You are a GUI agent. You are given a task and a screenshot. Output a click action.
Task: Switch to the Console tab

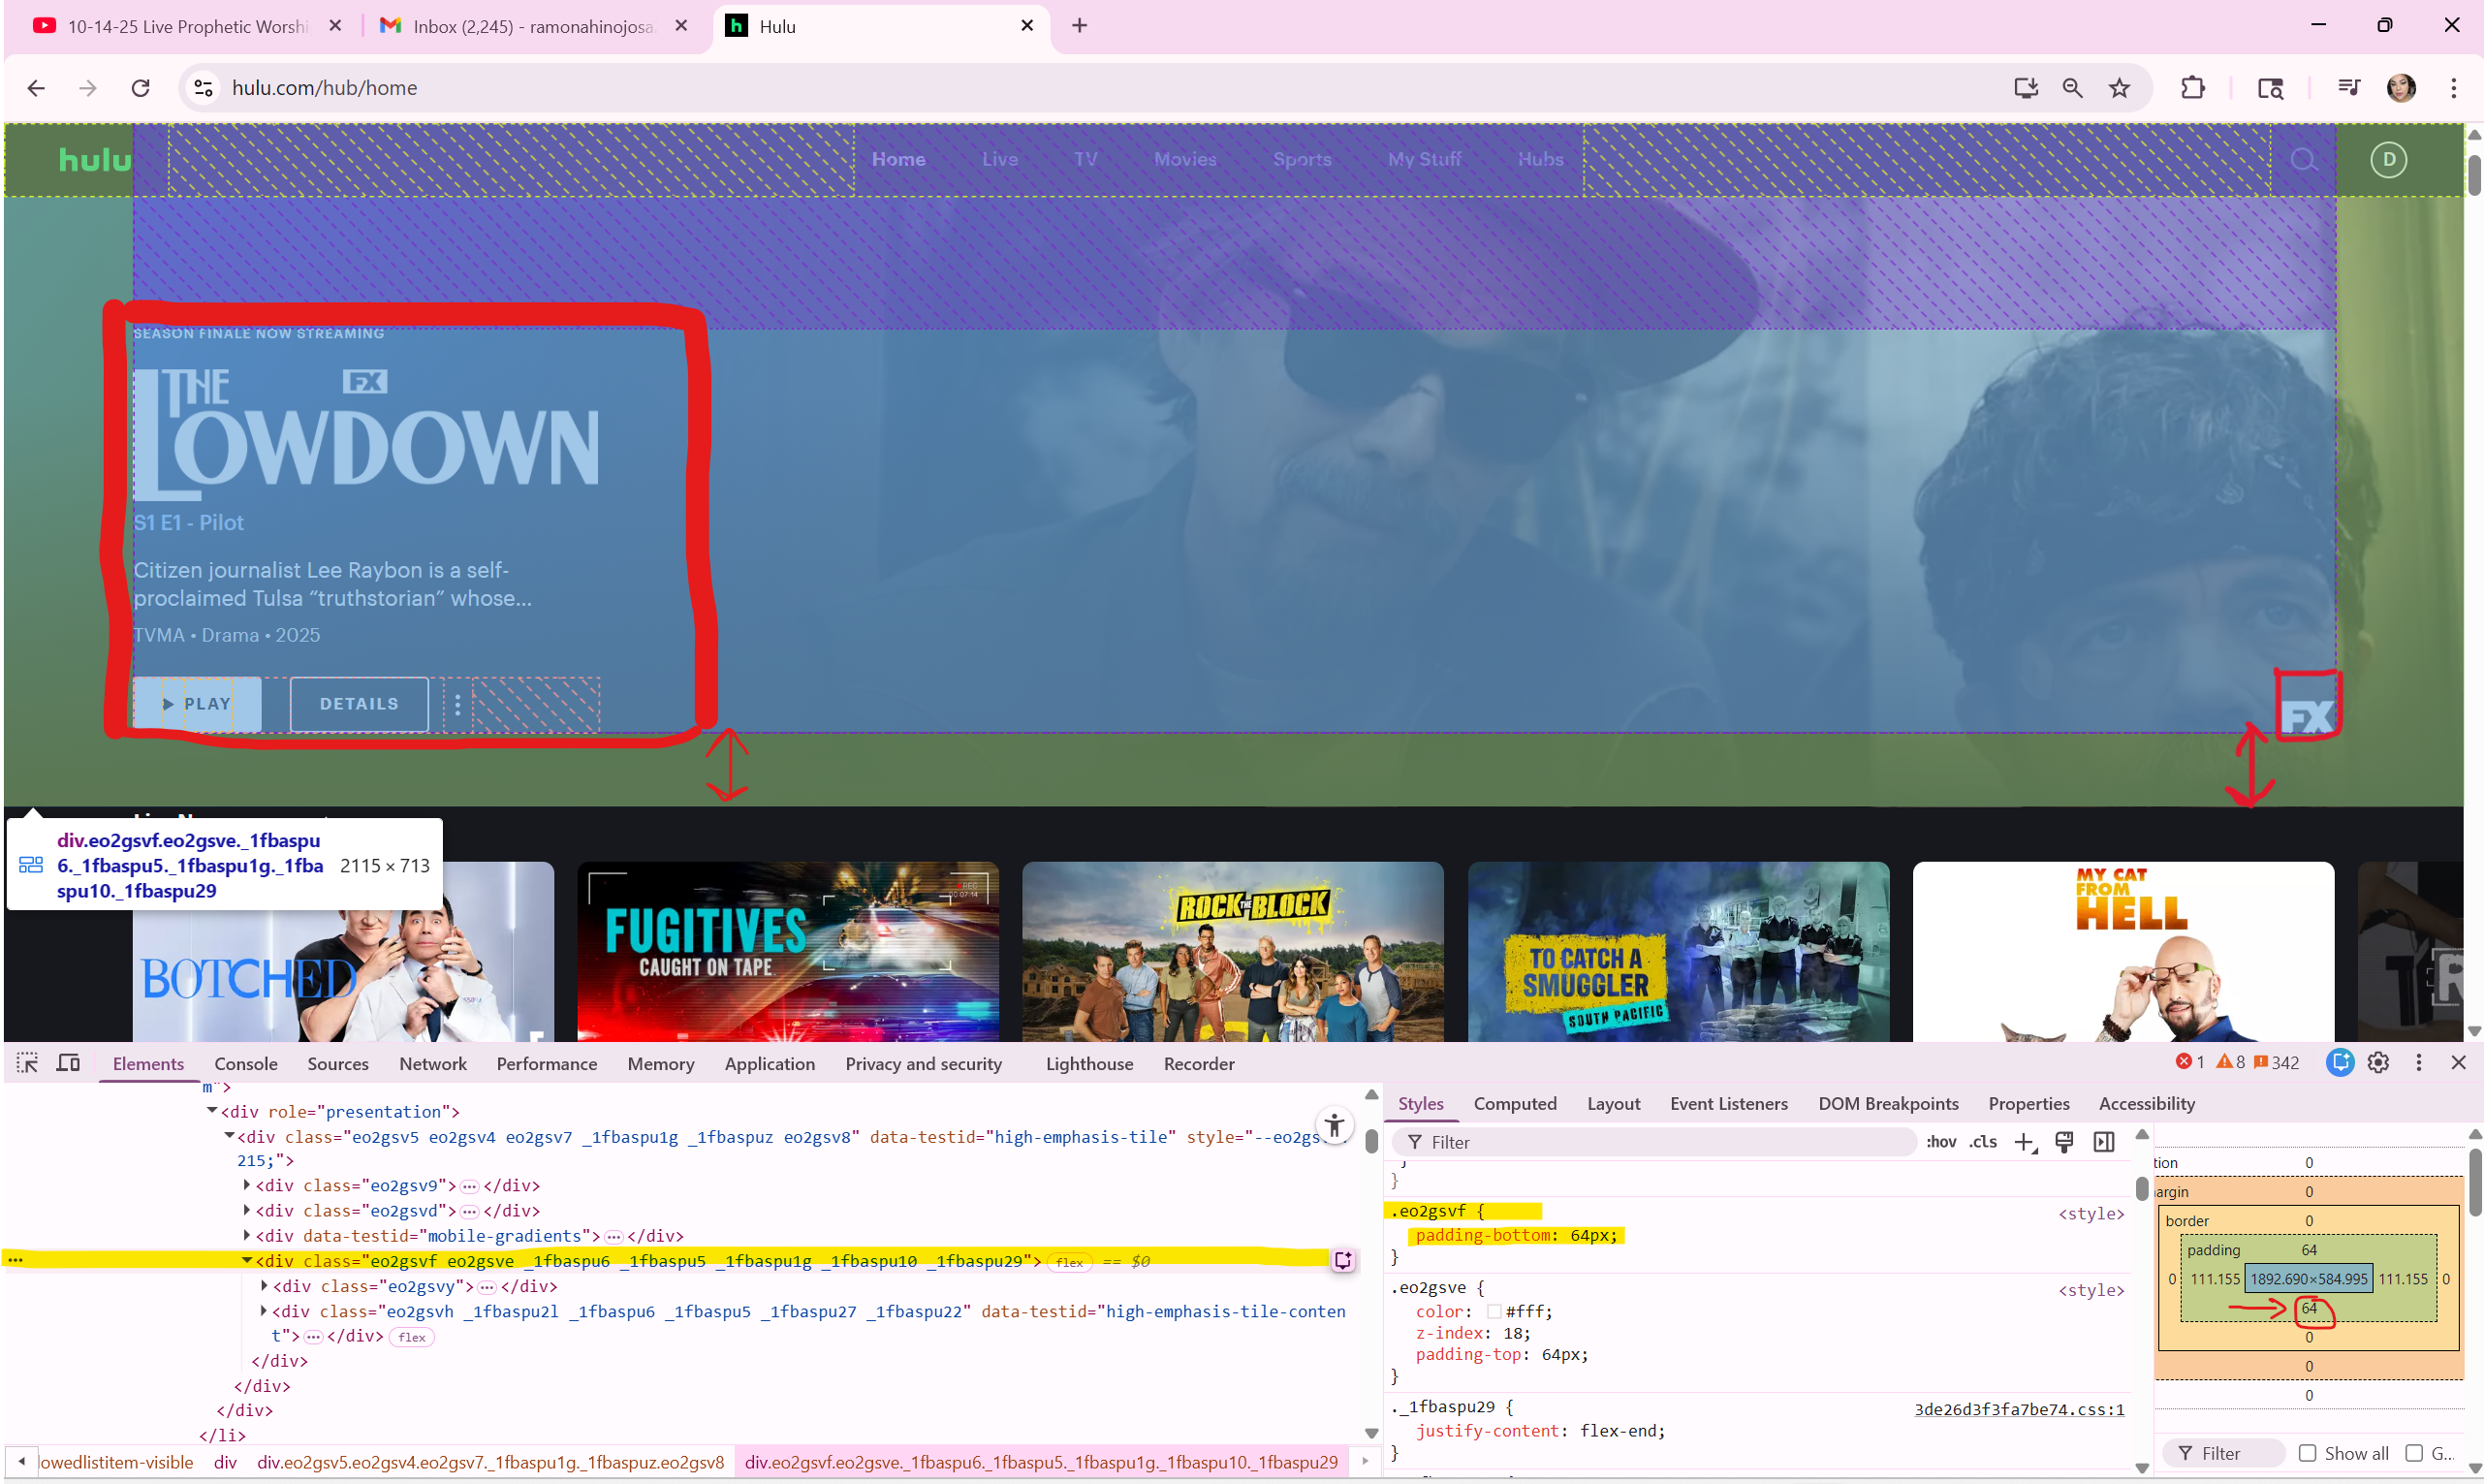tap(245, 1064)
